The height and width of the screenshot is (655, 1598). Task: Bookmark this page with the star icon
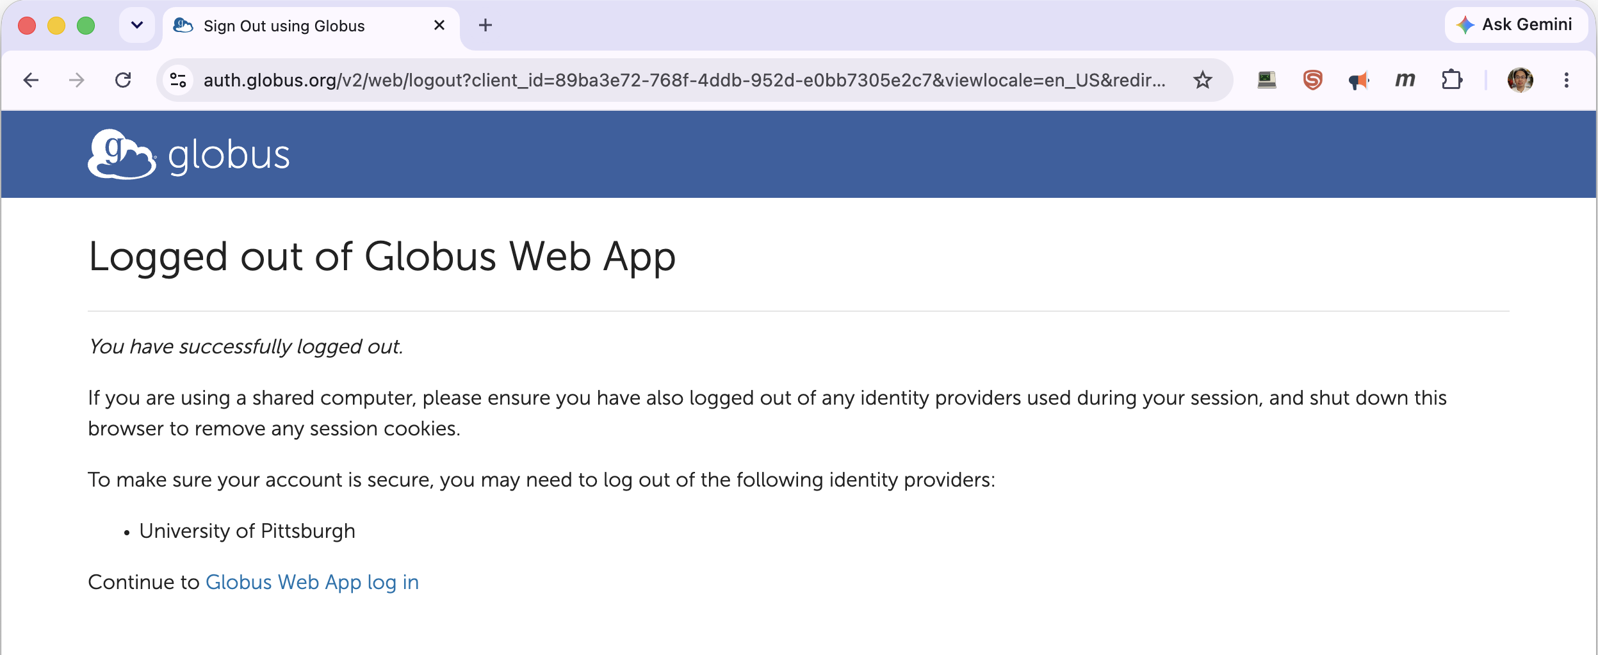point(1202,80)
